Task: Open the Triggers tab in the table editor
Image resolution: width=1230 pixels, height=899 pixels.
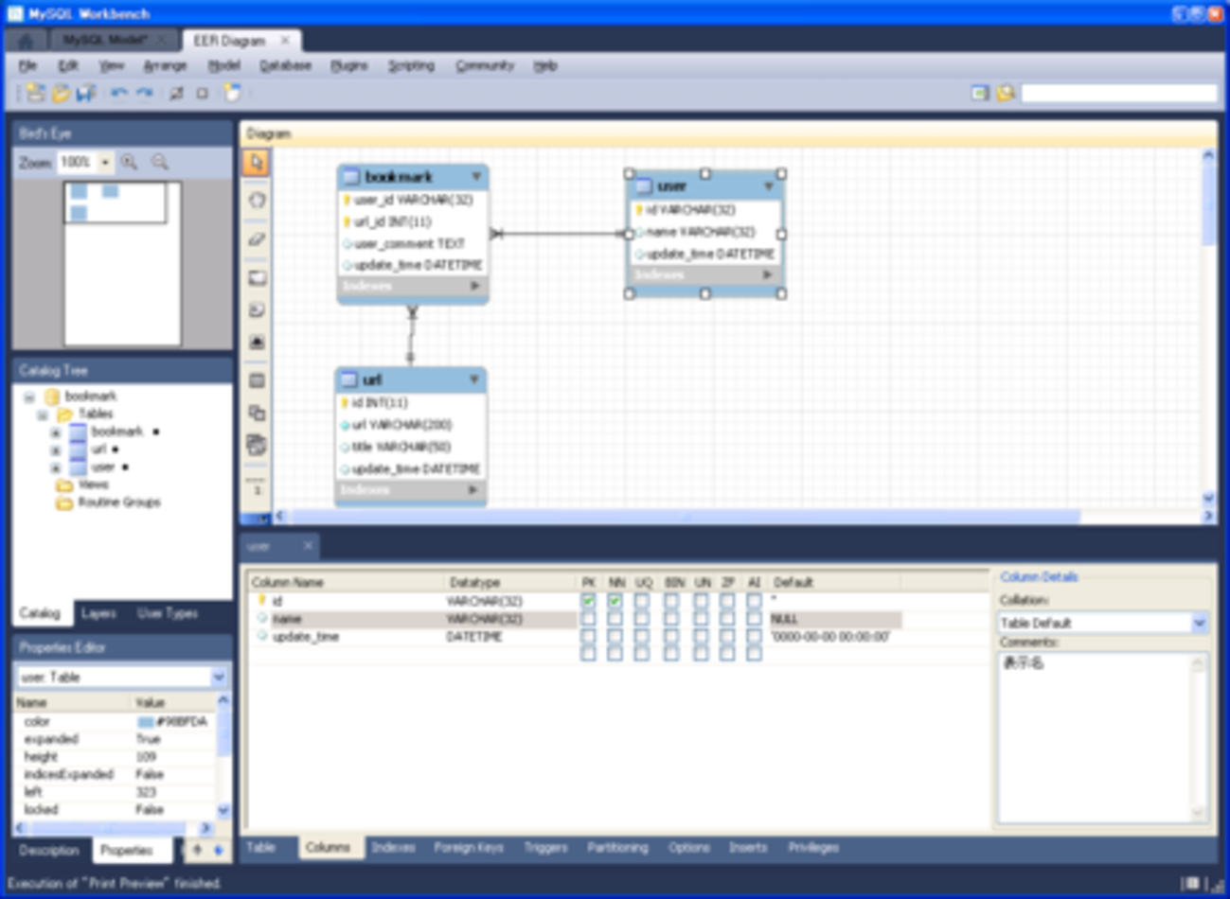Action: coord(545,847)
